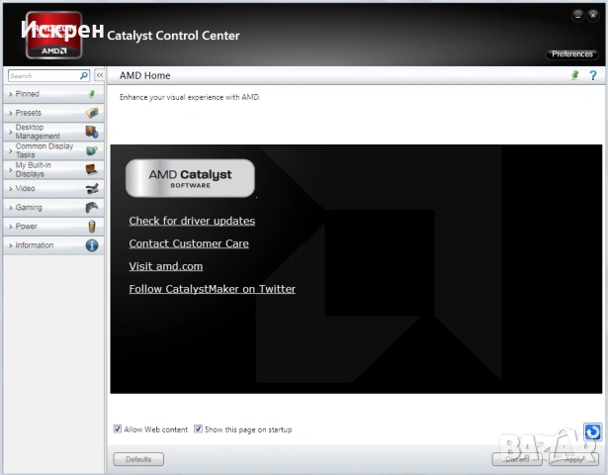608x475 pixels.
Task: Open the Information menu label
Action: 35,245
